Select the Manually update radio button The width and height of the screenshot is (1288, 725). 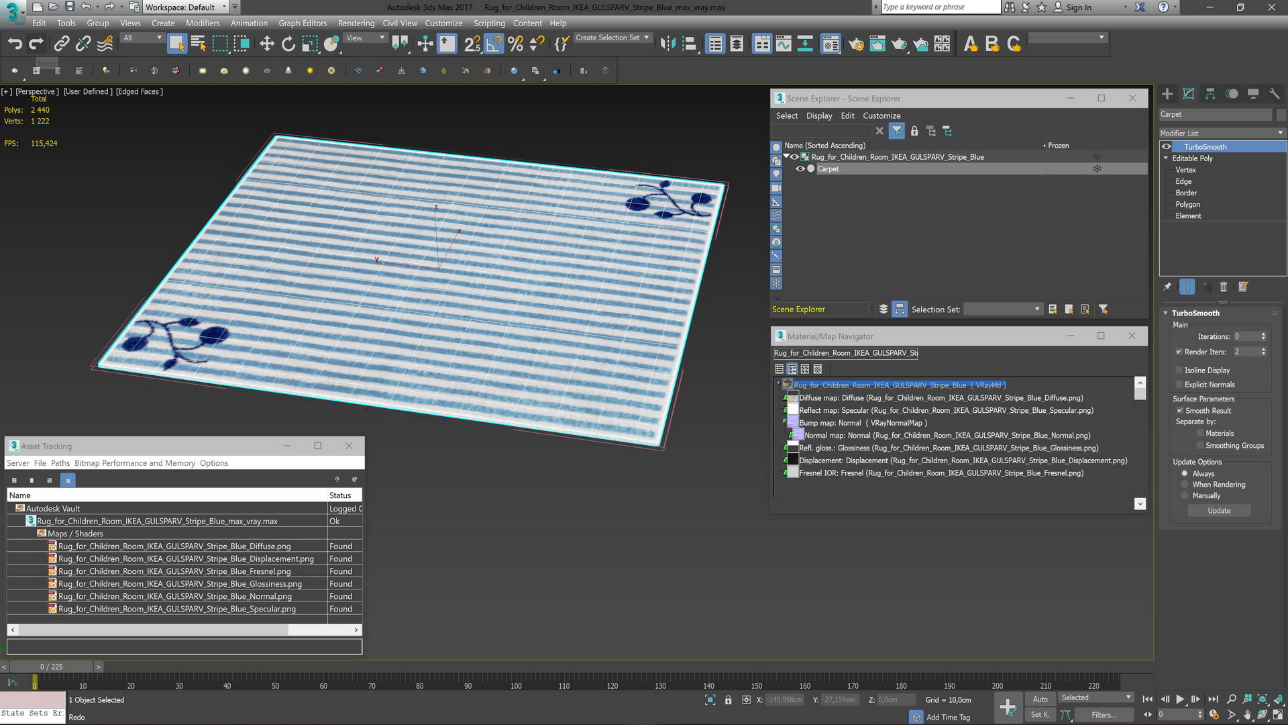tap(1185, 496)
